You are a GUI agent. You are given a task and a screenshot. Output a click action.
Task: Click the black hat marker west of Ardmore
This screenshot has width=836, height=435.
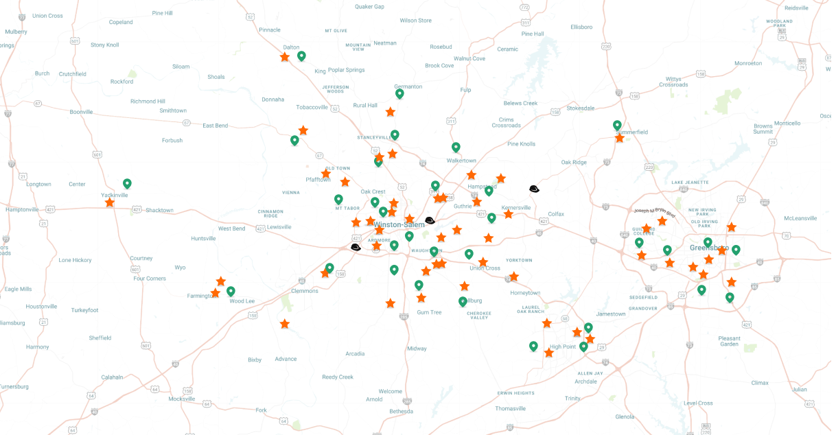click(x=356, y=247)
